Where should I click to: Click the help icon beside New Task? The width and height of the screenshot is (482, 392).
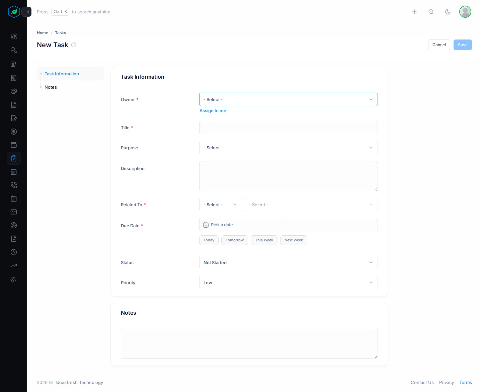point(74,45)
